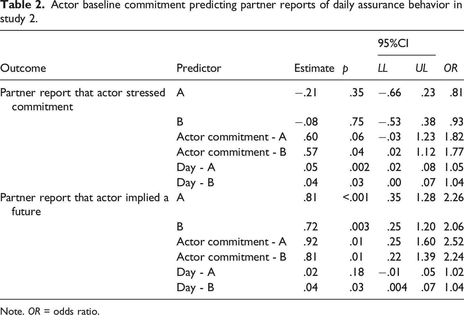Viewport: 464px width, 315px height.
Task: Click the .75 p value cell
Action: [356, 122]
